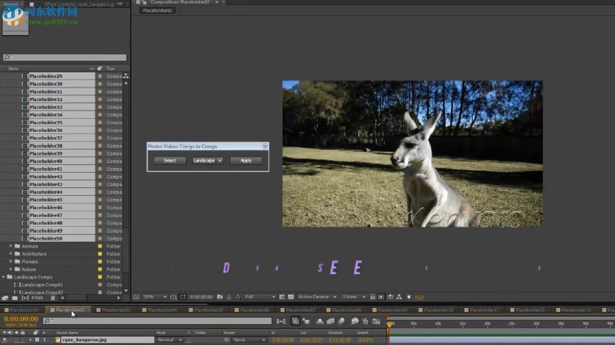Create a new folder in project panel

15,298
